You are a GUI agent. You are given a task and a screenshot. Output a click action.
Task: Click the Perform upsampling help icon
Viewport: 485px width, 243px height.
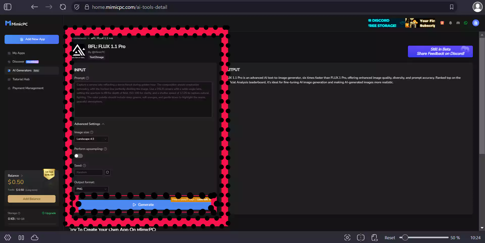[105, 149]
